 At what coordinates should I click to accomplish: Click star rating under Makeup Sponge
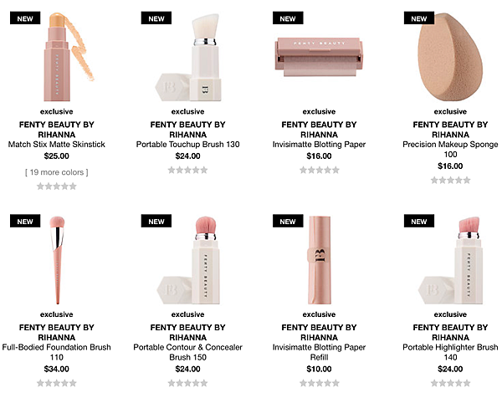(450, 180)
